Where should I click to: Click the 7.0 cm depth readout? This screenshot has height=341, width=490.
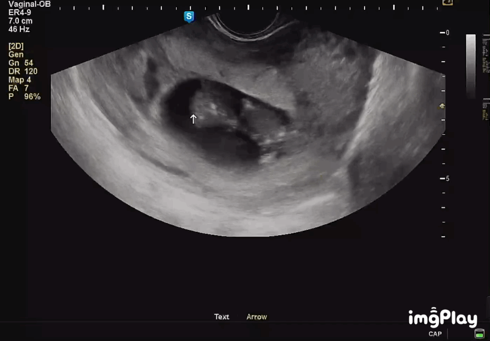(20, 21)
